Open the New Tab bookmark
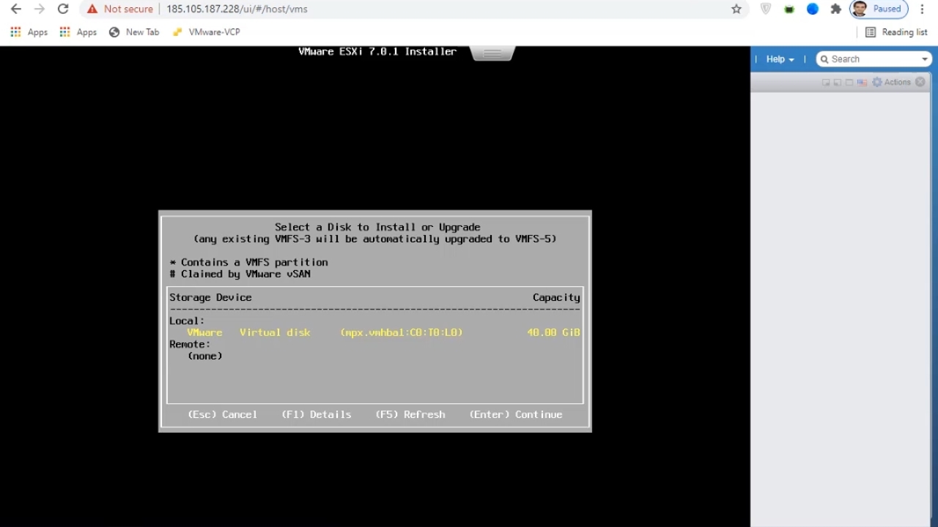Image resolution: width=938 pixels, height=527 pixels. coord(134,32)
